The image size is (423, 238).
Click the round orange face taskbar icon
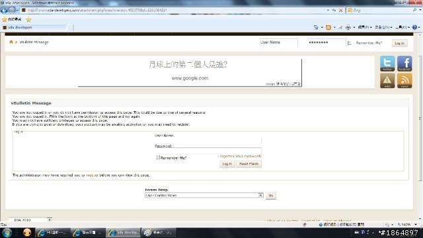pyautogui.click(x=27, y=233)
